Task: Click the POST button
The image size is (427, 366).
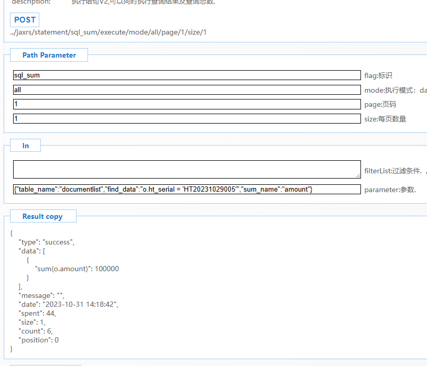Action: (x=25, y=20)
